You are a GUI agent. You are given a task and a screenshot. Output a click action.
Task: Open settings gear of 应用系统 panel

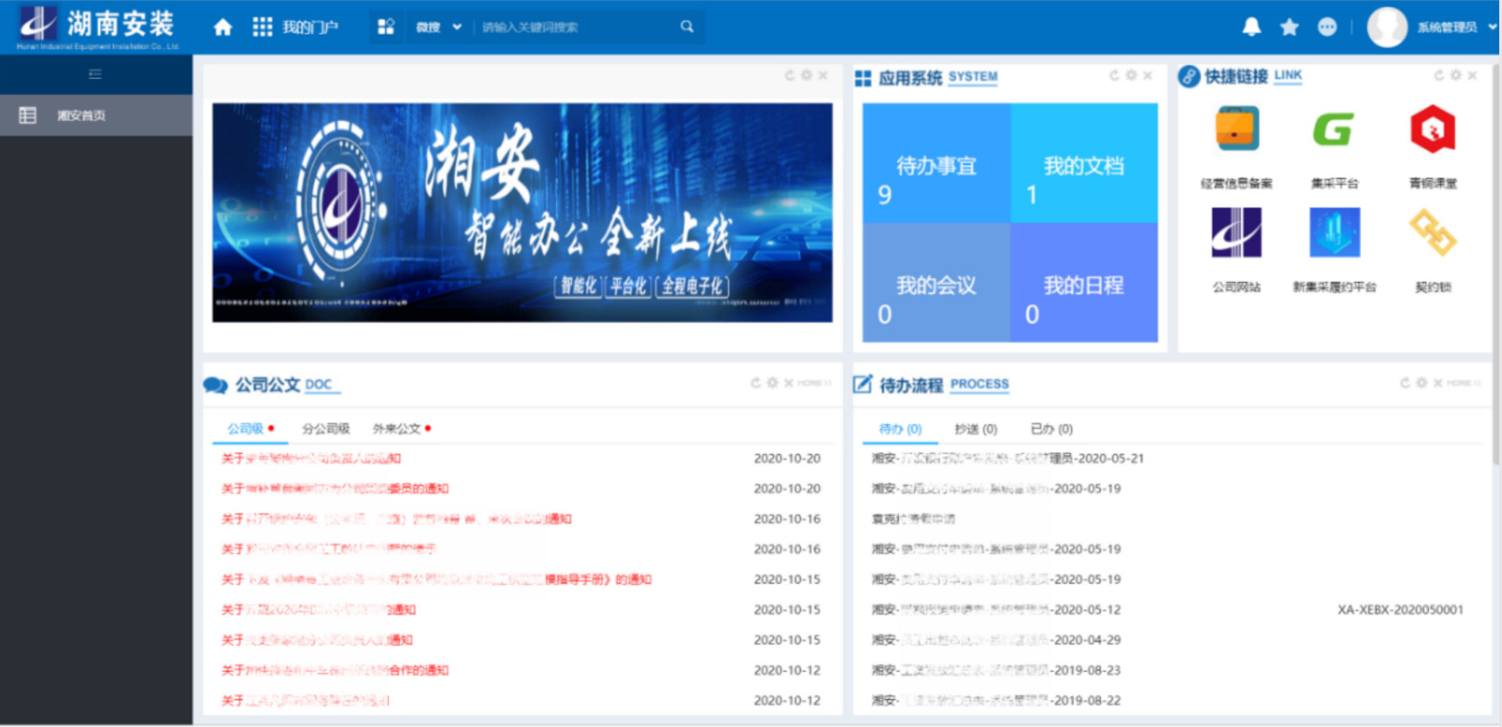click(1131, 75)
